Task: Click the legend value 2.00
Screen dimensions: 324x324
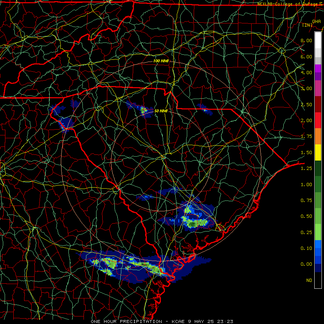Action: tap(306, 121)
